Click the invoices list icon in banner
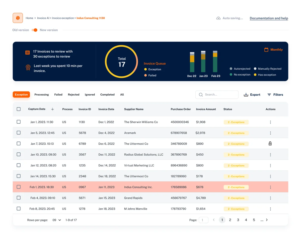This screenshot has width=301, height=244. click(28, 53)
